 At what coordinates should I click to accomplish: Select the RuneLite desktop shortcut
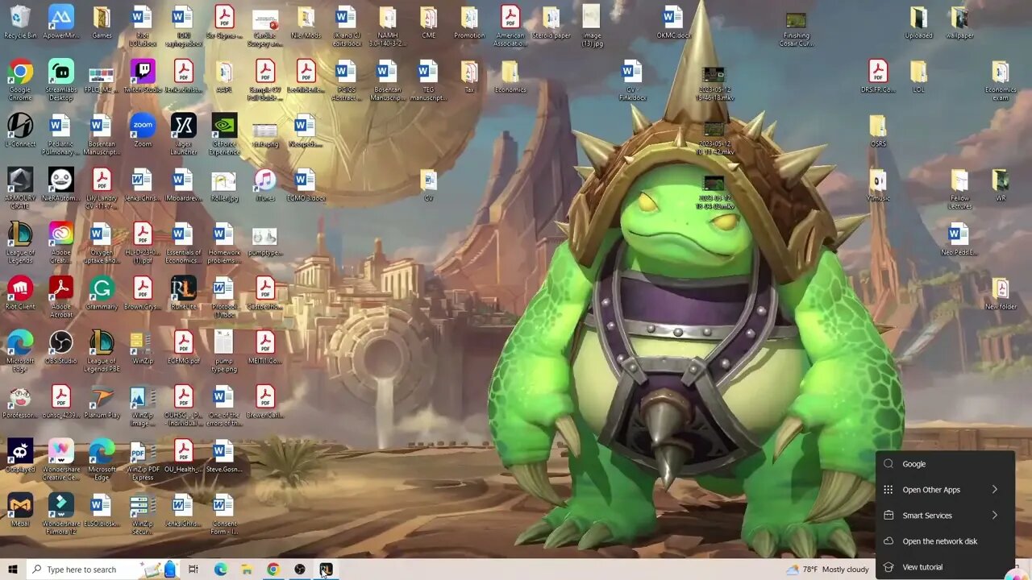(x=183, y=292)
